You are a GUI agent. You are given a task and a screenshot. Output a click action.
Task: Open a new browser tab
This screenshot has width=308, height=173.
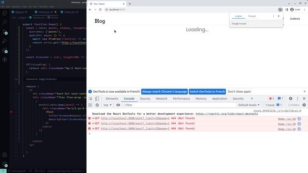click(129, 4)
